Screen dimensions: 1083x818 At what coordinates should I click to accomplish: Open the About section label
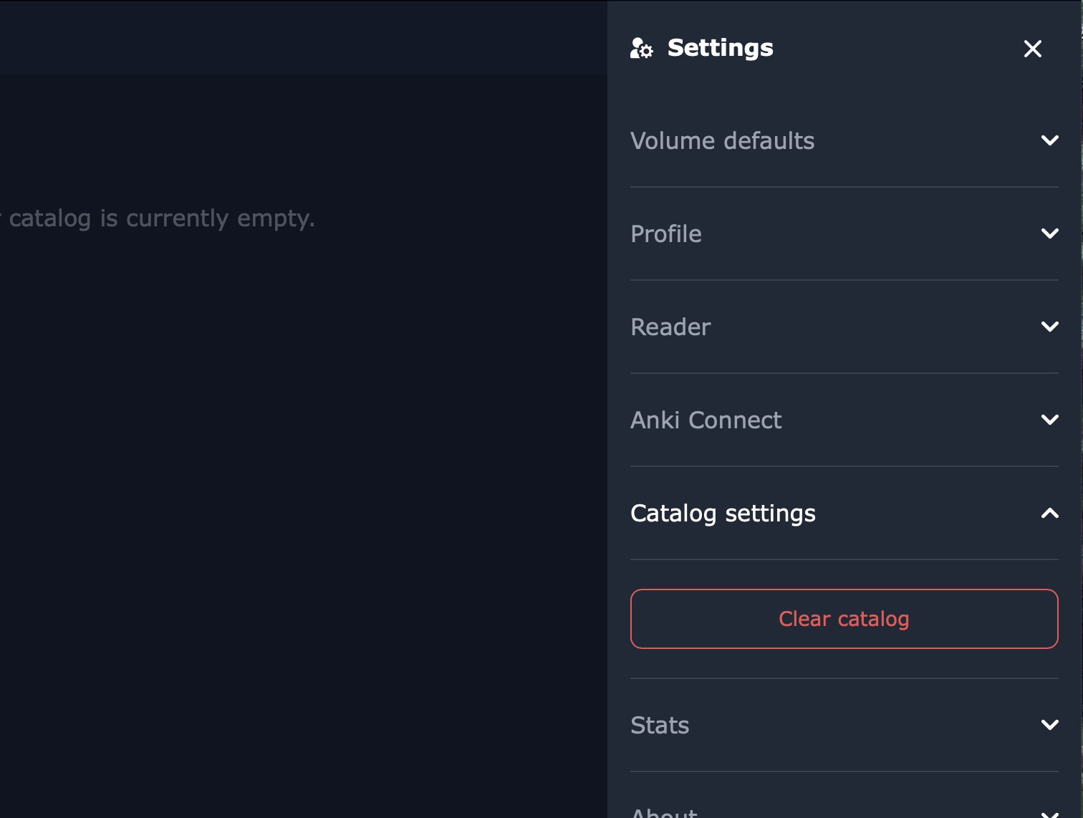664,812
